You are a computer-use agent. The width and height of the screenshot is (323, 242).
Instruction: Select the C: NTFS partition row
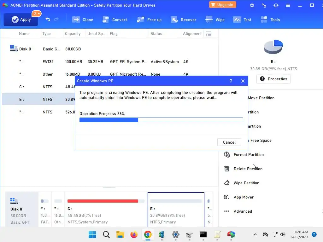38,87
